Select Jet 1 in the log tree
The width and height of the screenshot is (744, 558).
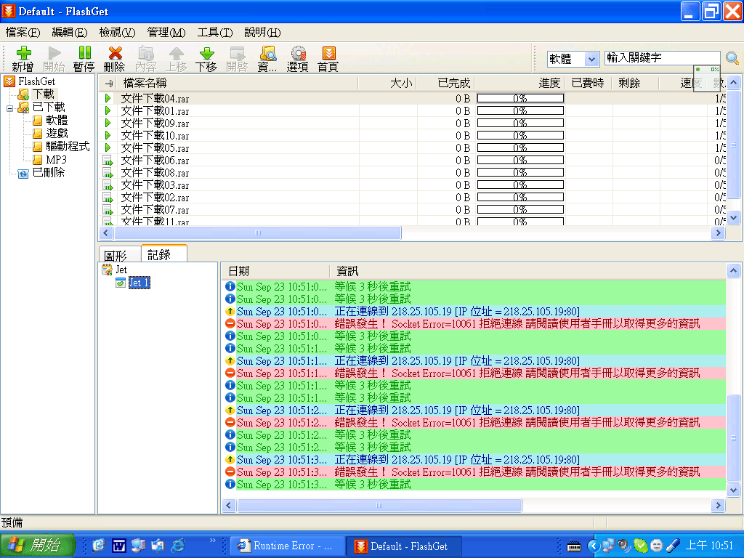click(139, 283)
